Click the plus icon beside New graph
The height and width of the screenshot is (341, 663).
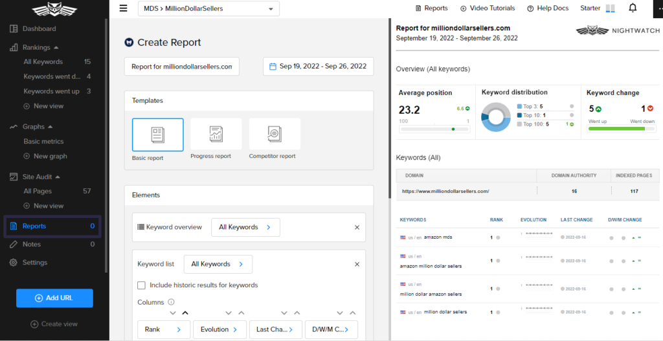(x=27, y=156)
